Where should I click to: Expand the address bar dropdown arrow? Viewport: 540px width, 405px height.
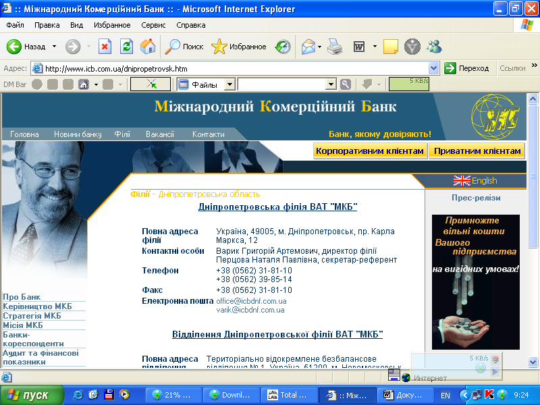coord(433,69)
